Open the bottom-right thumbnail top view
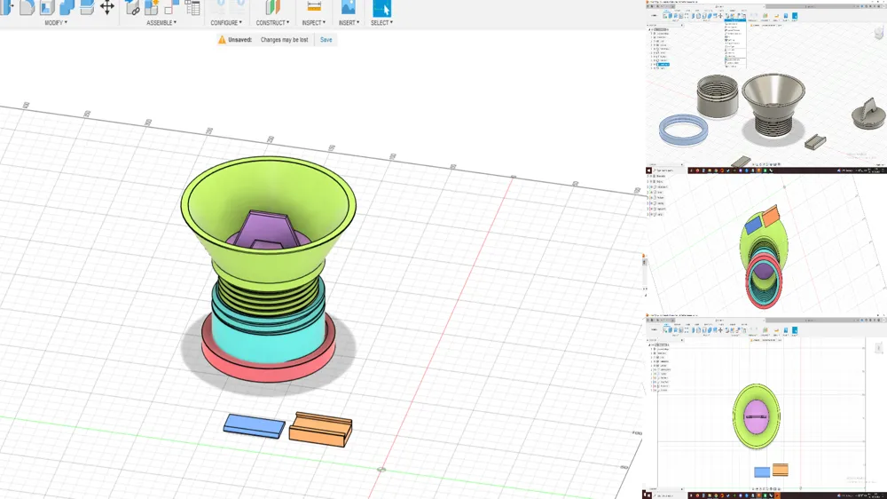Screen dimensions: 887x499 tap(766, 407)
